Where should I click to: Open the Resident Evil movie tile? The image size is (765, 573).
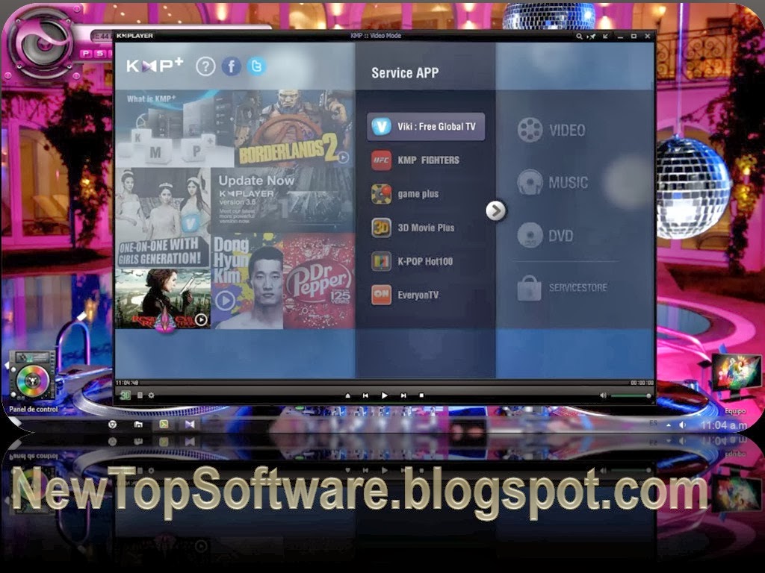[x=162, y=298]
